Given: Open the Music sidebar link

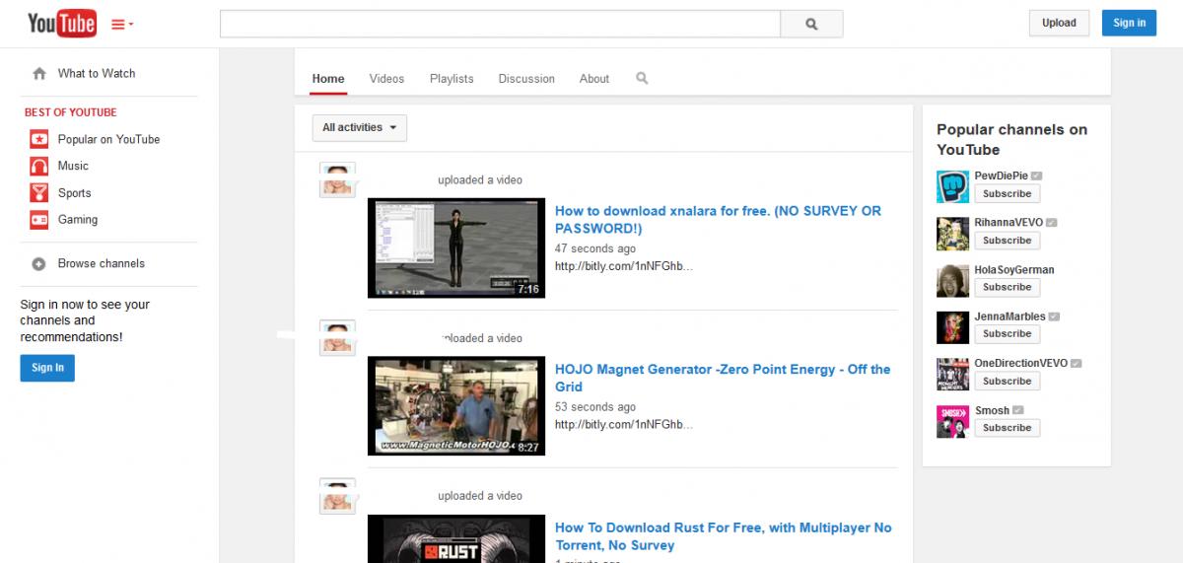Looking at the screenshot, I should click(73, 166).
